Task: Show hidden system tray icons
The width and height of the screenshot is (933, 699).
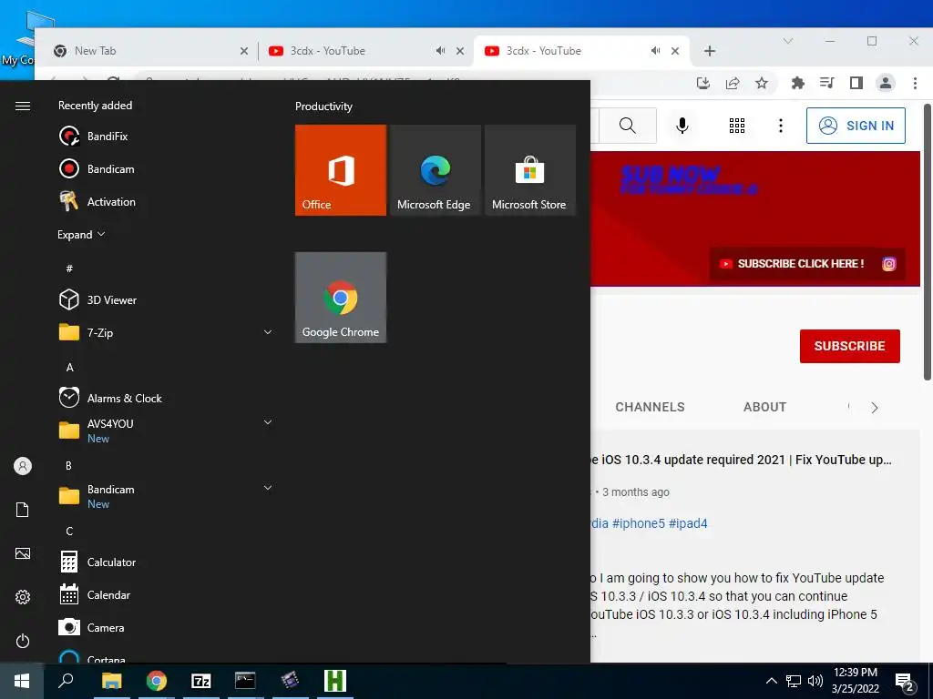Action: [771, 681]
